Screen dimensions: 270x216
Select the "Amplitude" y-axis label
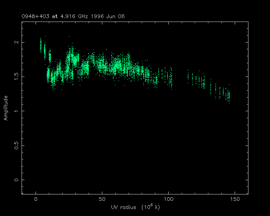[5, 108]
